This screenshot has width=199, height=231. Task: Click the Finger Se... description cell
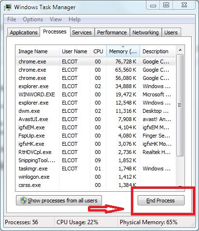tap(156, 136)
